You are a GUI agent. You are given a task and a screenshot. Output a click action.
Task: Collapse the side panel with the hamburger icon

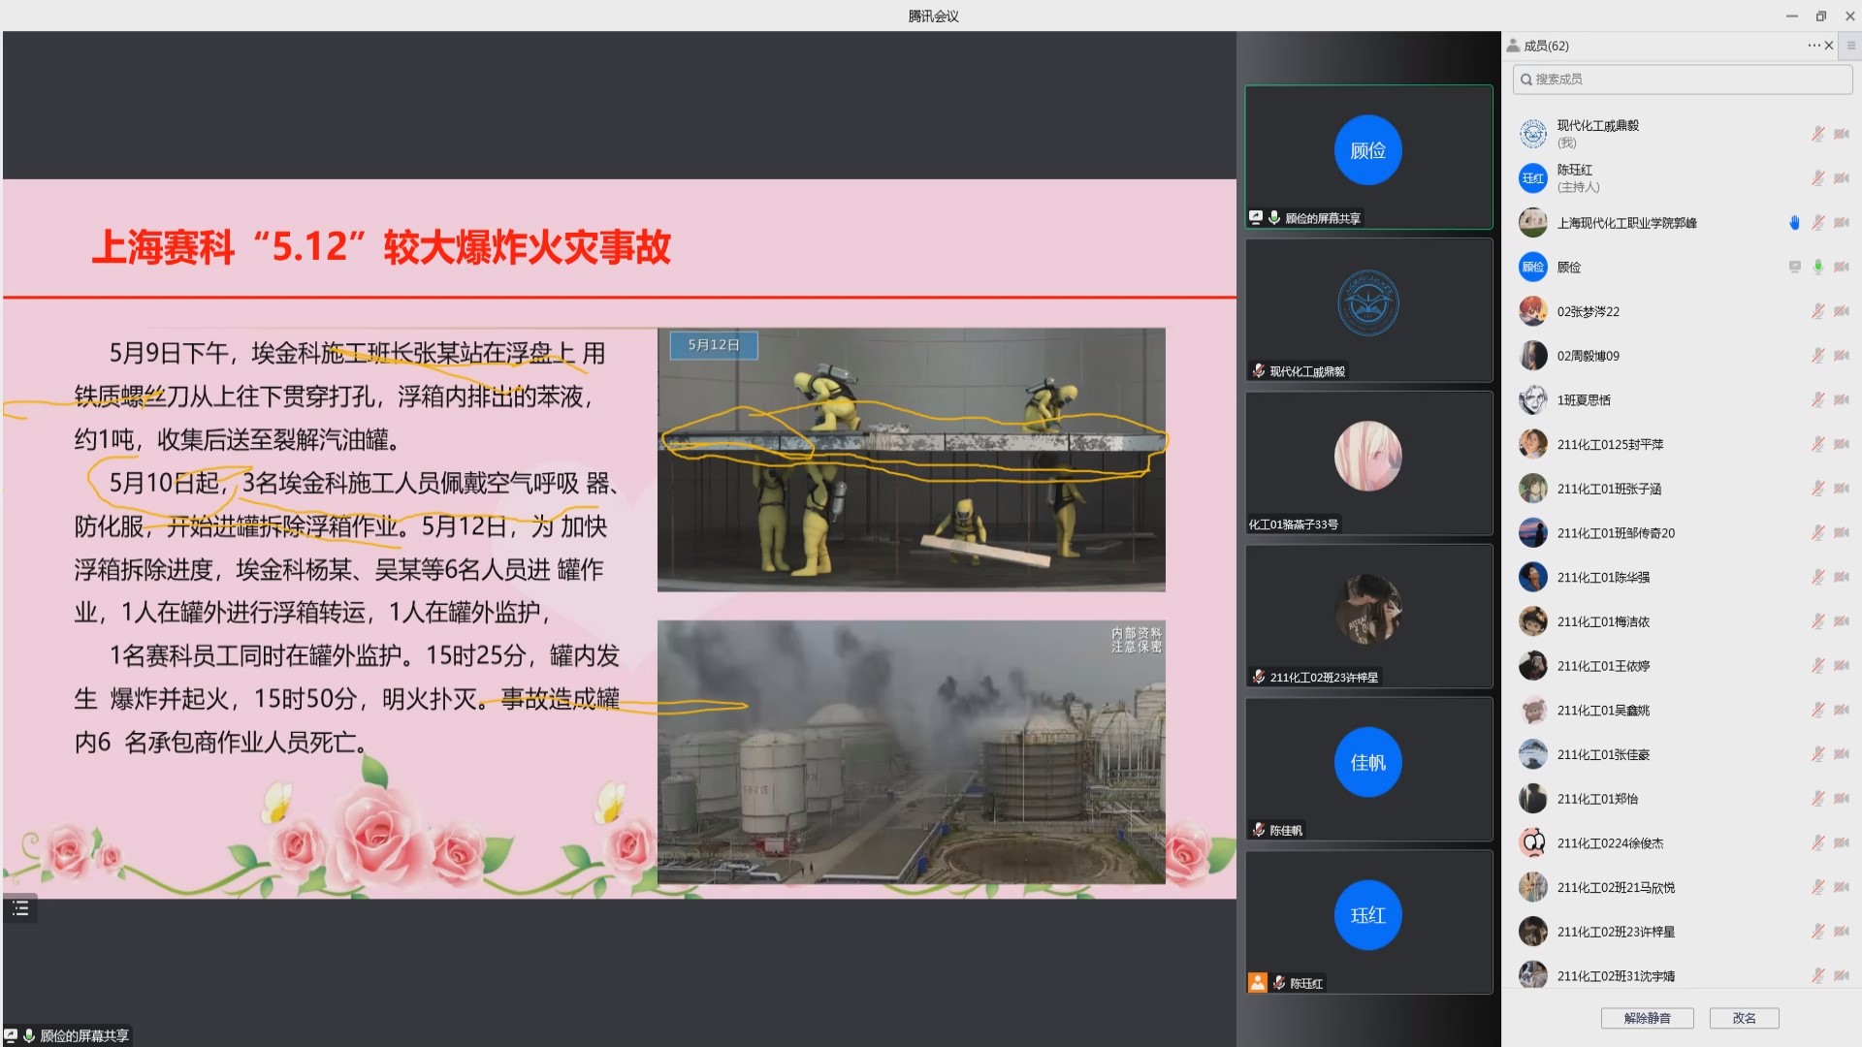coord(1851,46)
